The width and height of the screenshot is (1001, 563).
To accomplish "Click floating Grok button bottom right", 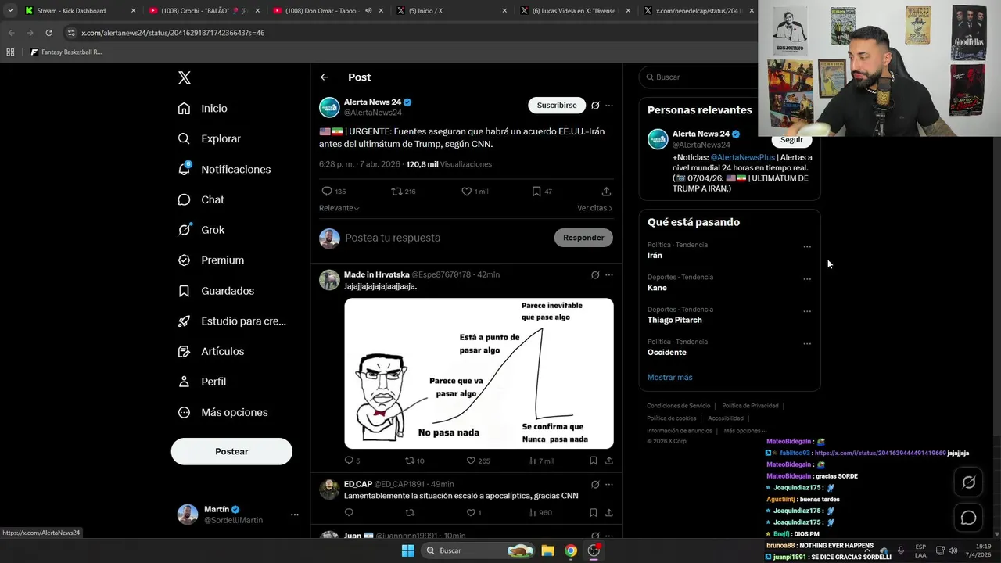I will point(968,482).
